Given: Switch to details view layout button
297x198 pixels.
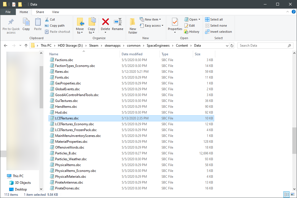Looking at the screenshot, I should 286,194.
